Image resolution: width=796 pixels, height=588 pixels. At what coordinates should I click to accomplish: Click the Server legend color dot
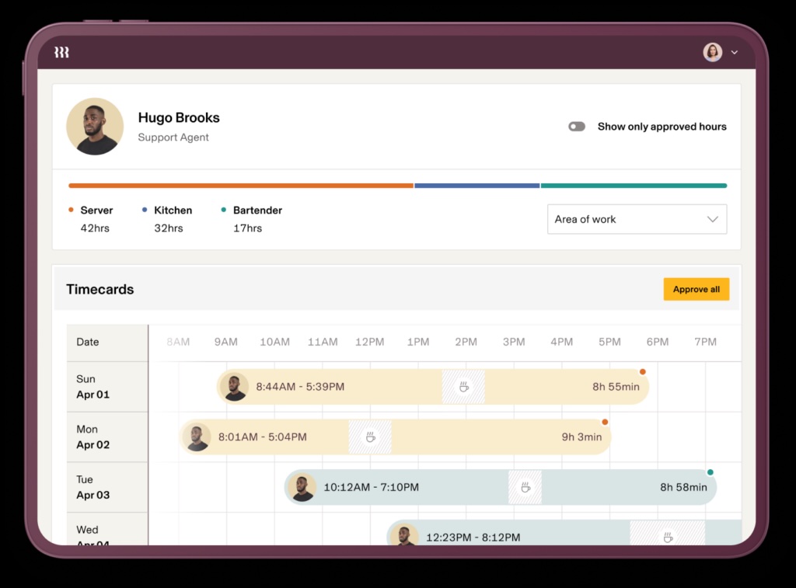pos(71,210)
